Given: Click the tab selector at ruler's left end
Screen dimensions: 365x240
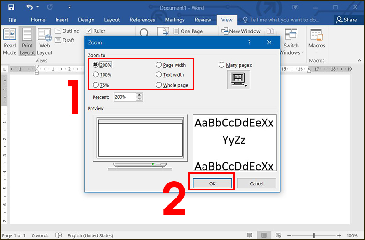Looking at the screenshot, I should point(5,69).
